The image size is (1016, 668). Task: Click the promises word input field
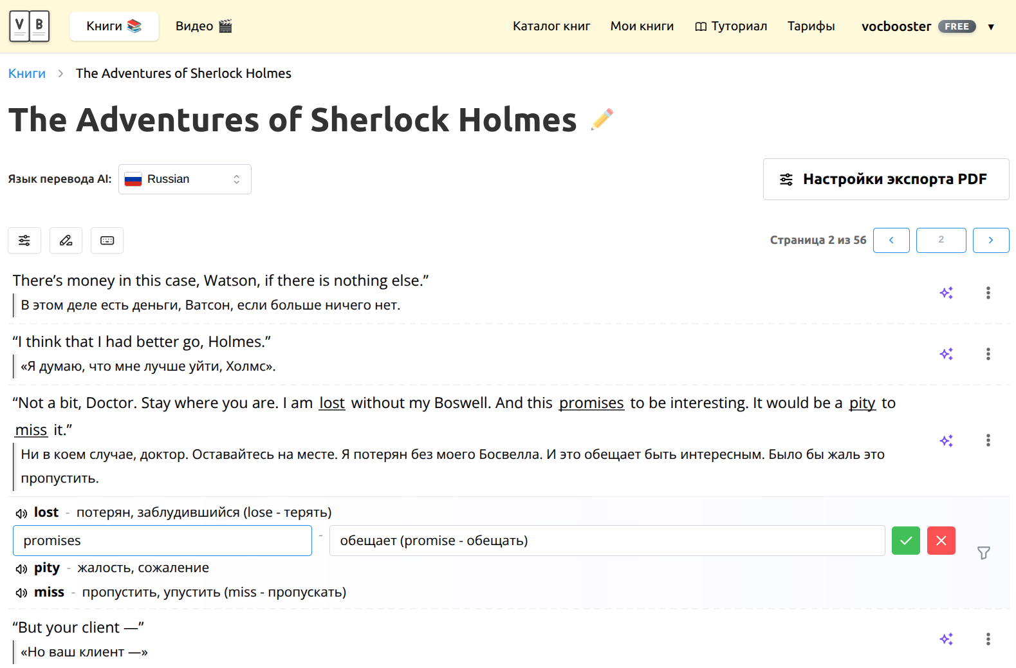pos(162,541)
